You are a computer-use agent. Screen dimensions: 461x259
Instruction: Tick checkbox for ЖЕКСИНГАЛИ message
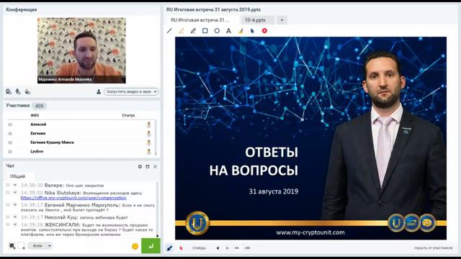(8, 224)
